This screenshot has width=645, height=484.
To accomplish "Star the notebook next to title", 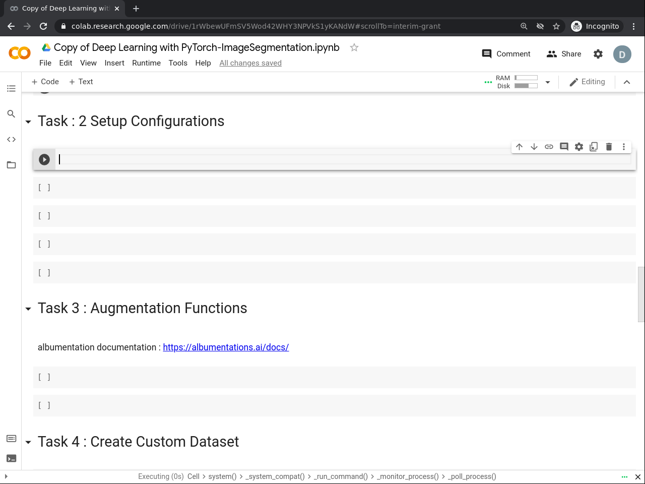I will tap(354, 47).
